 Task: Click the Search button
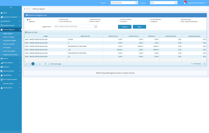click(x=125, y=27)
